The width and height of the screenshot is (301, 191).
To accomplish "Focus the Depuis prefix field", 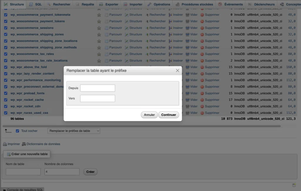I will pos(98,88).
